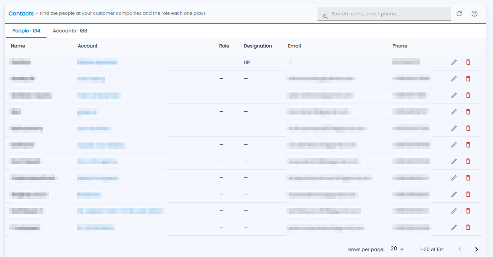Screen dimensions: 493x257
Task: Edit the contact in the third table row
Action: point(454,95)
